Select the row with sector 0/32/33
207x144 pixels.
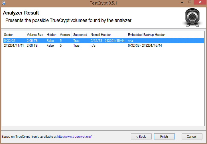[104, 41]
